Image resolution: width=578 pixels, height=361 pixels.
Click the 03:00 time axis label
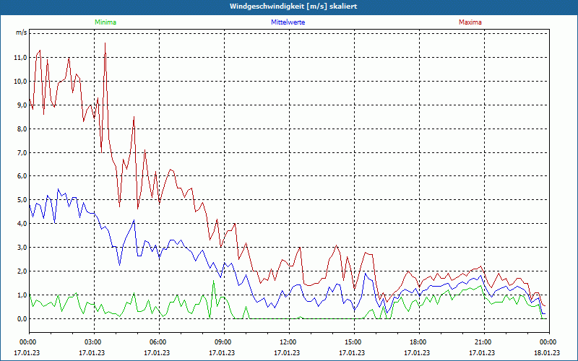[93, 342]
